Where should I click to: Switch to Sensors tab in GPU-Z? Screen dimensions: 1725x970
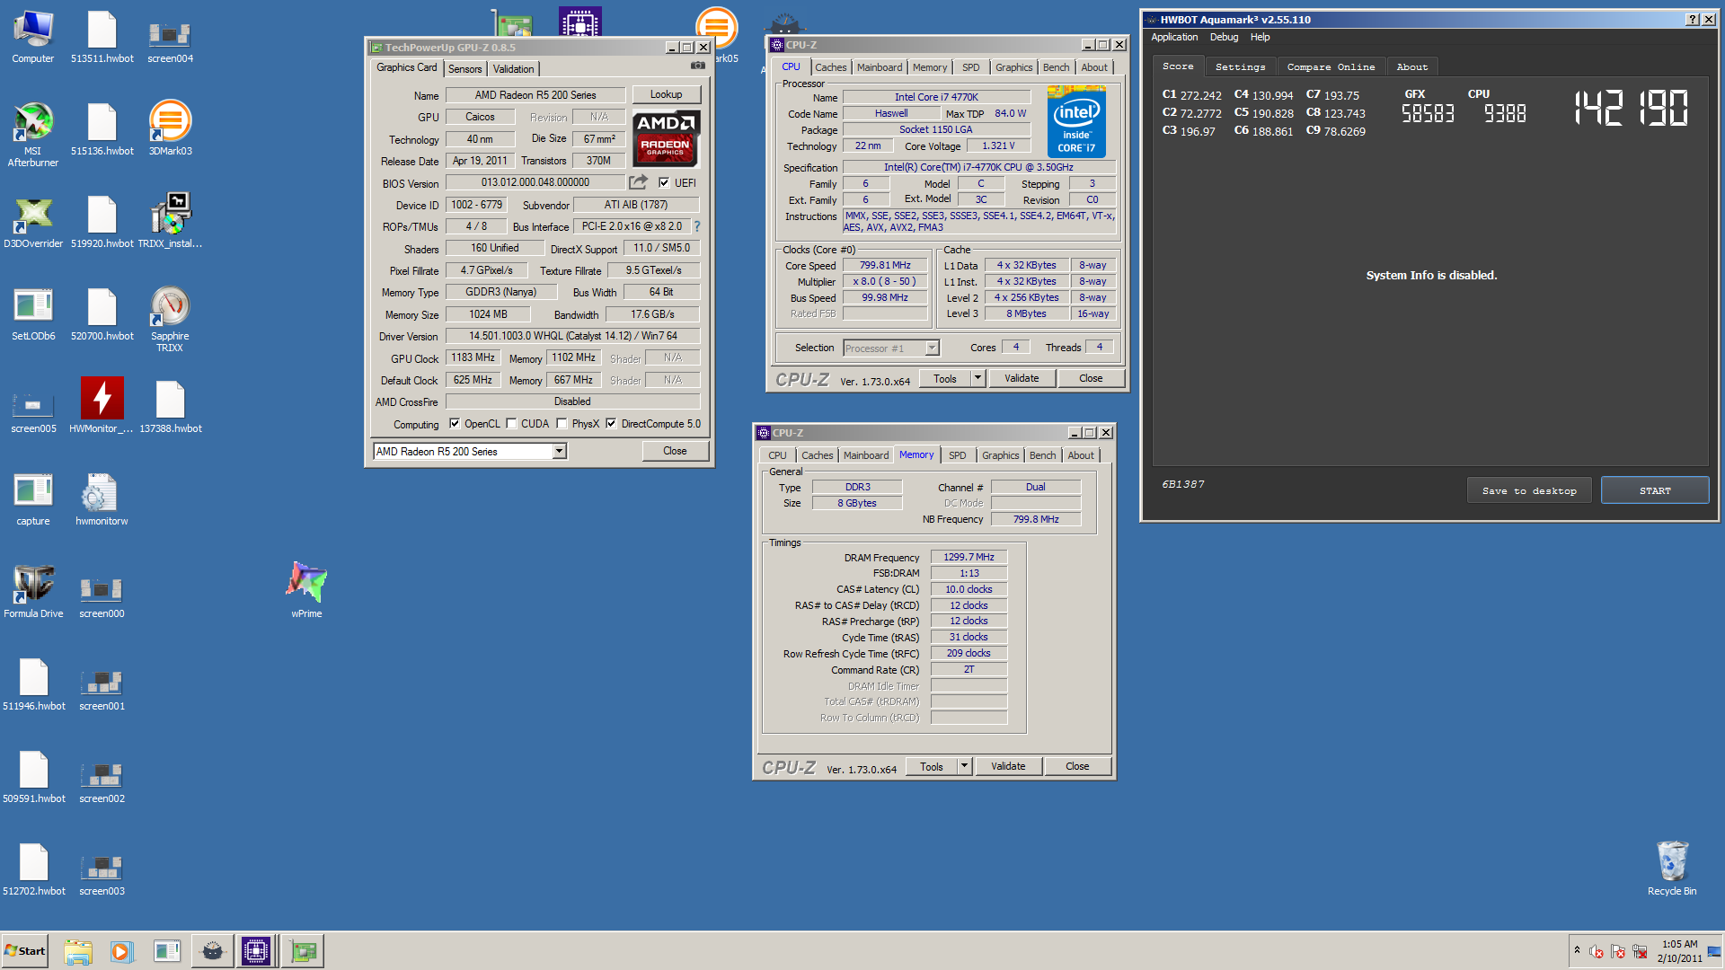(x=465, y=69)
